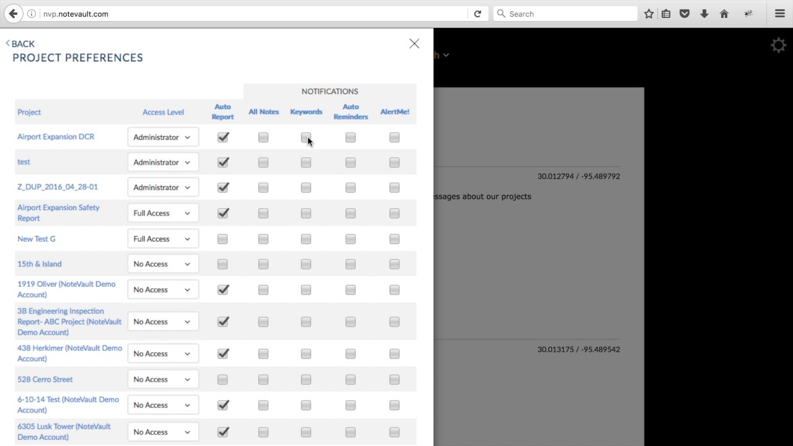This screenshot has width=793, height=446.
Task: Open the site information icon in the address bar
Action: click(32, 14)
